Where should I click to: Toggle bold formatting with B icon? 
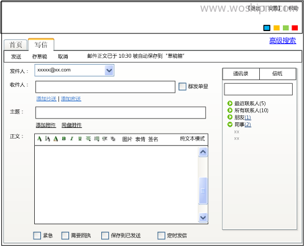click(64, 139)
